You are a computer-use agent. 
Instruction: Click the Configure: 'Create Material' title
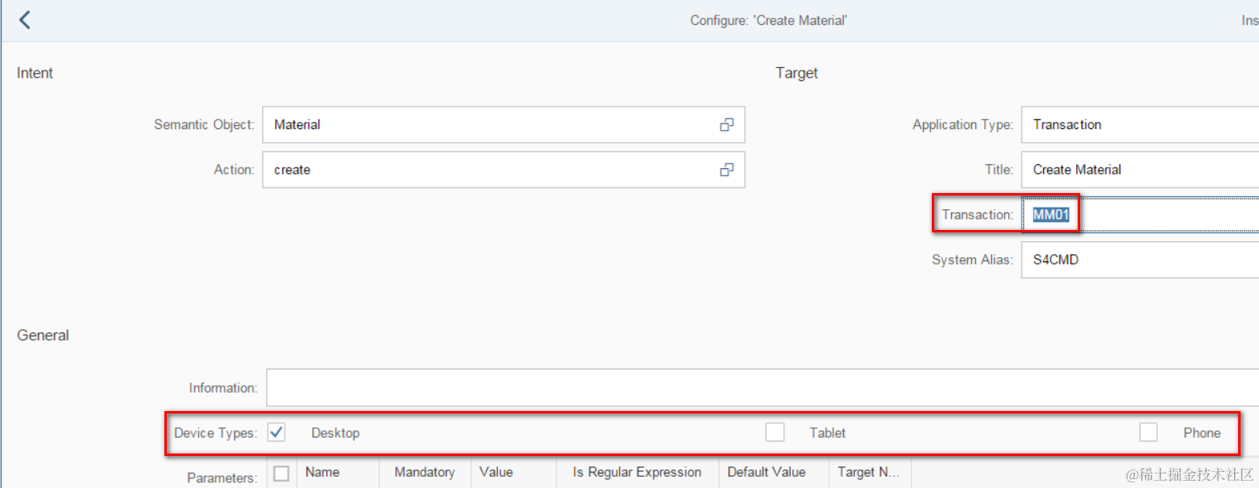coord(768,21)
